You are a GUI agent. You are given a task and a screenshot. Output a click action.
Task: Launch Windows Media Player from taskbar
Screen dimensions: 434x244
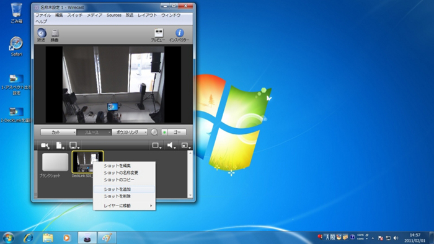(66, 238)
